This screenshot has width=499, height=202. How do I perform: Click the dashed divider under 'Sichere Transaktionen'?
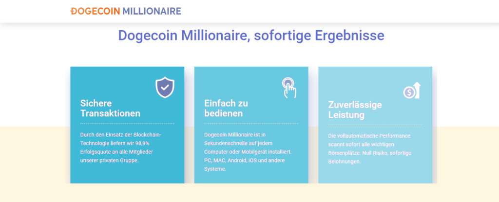coord(127,124)
